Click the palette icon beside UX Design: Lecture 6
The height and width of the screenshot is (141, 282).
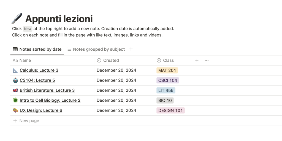[x=15, y=110]
